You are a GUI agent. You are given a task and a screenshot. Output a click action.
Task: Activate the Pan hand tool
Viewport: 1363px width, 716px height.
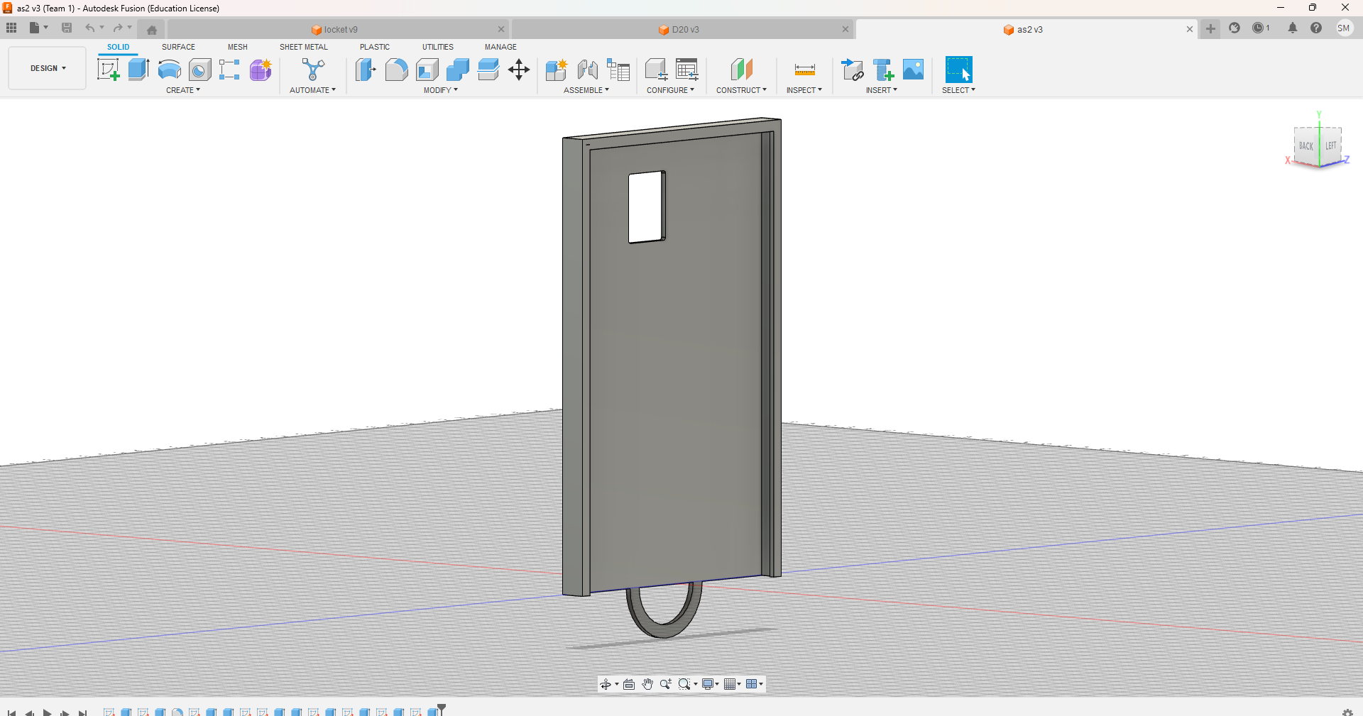[647, 684]
